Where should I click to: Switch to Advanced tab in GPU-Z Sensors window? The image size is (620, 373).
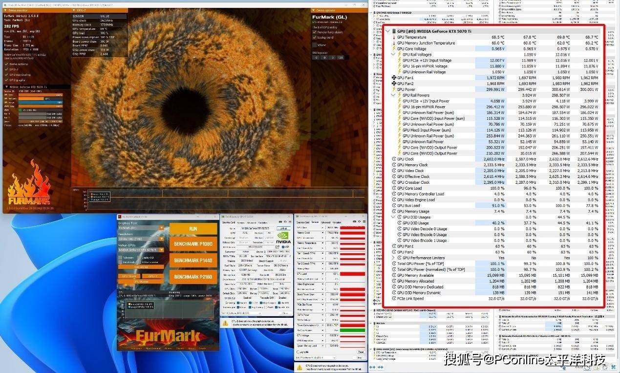tap(325, 222)
